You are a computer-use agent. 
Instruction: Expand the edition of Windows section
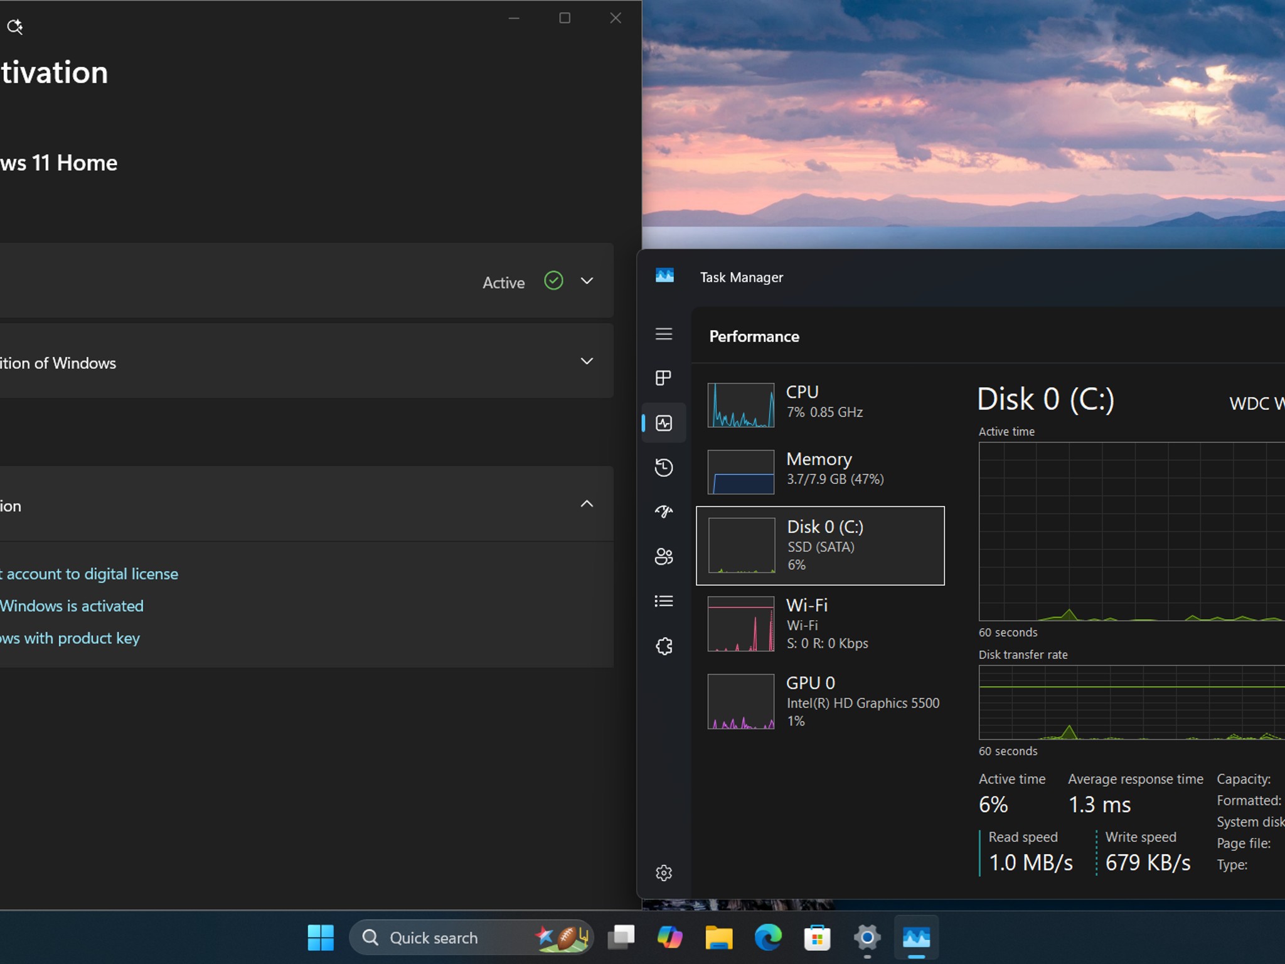(x=306, y=361)
